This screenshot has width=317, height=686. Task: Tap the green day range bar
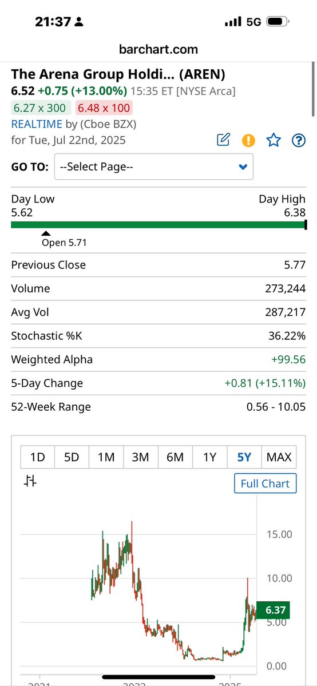pyautogui.click(x=158, y=225)
